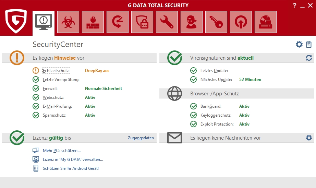Open the Device Control disc-drive icon
This screenshot has width=316, height=188.
click(266, 22)
